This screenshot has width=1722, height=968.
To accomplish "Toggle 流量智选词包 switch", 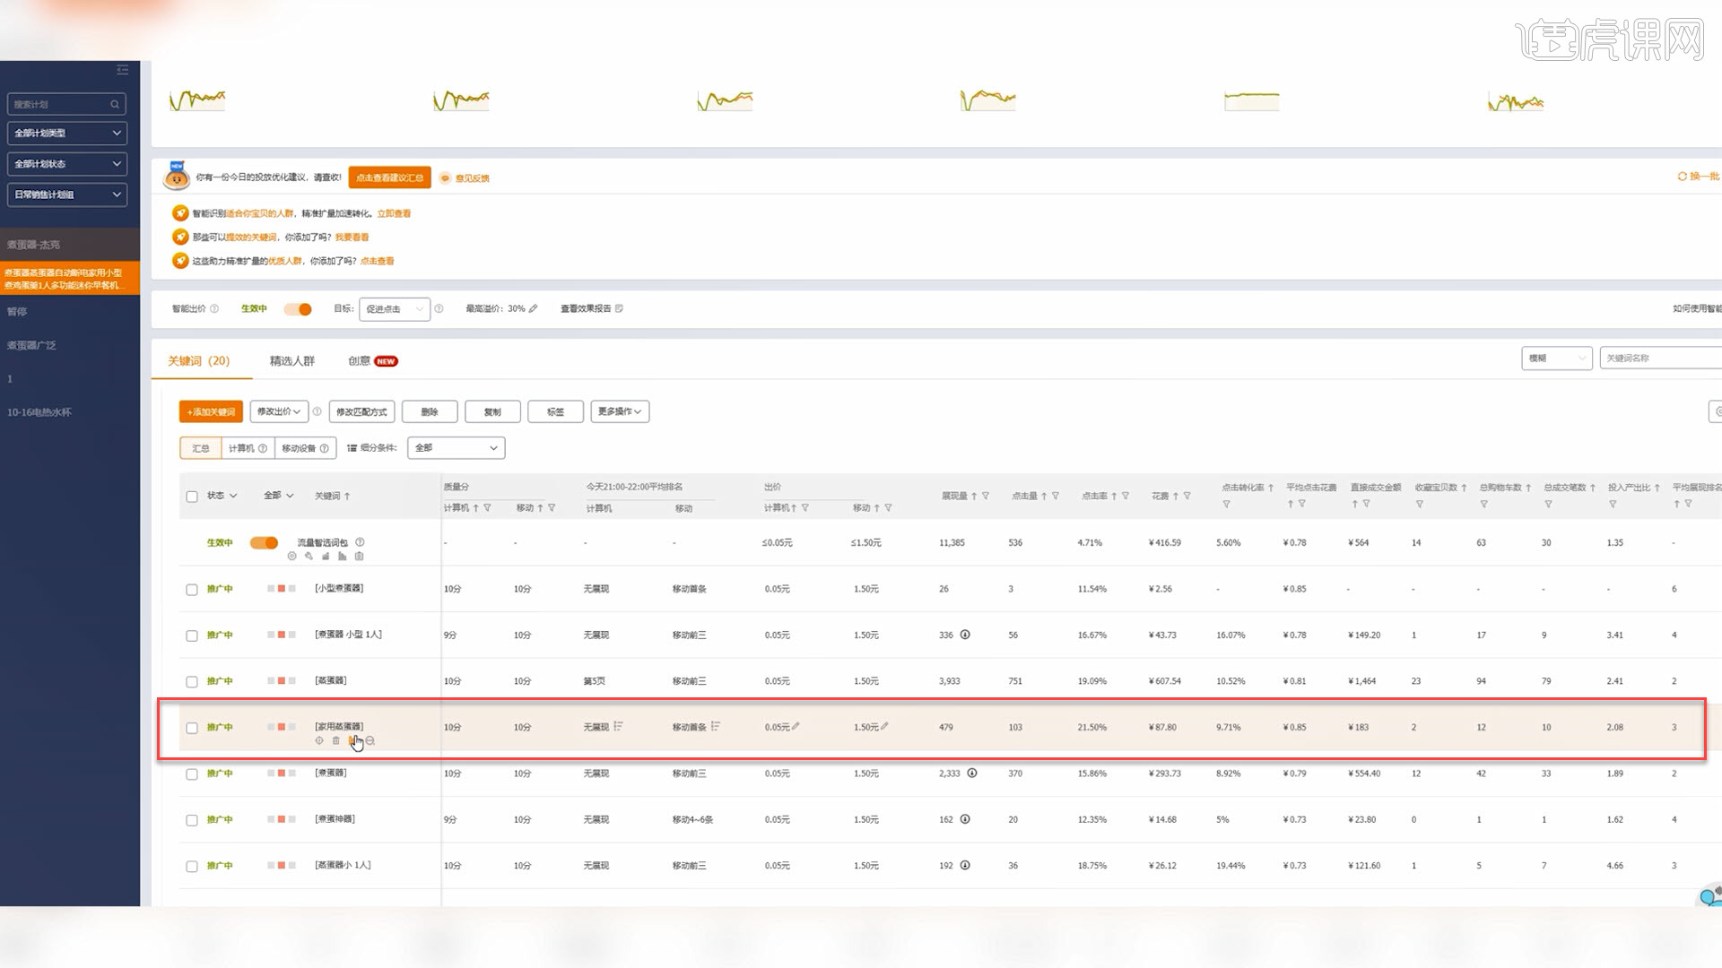I will pyautogui.click(x=264, y=542).
